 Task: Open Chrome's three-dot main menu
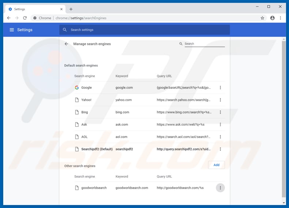[x=280, y=18]
